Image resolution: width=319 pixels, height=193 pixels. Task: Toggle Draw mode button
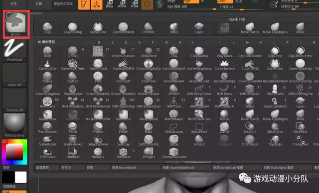pos(97,4)
